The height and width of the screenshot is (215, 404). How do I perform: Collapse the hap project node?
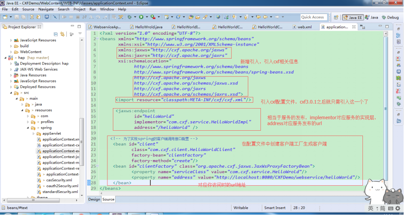5,58
